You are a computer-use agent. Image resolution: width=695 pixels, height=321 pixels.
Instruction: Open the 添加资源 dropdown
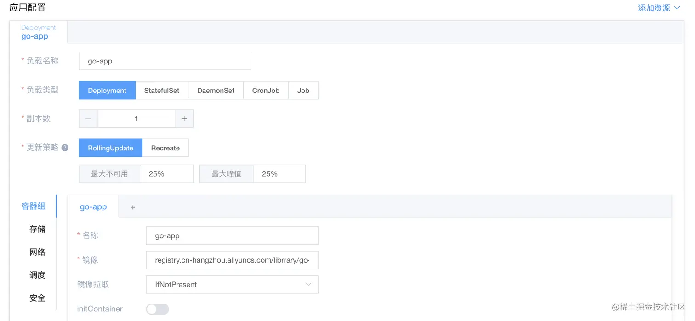pyautogui.click(x=659, y=8)
